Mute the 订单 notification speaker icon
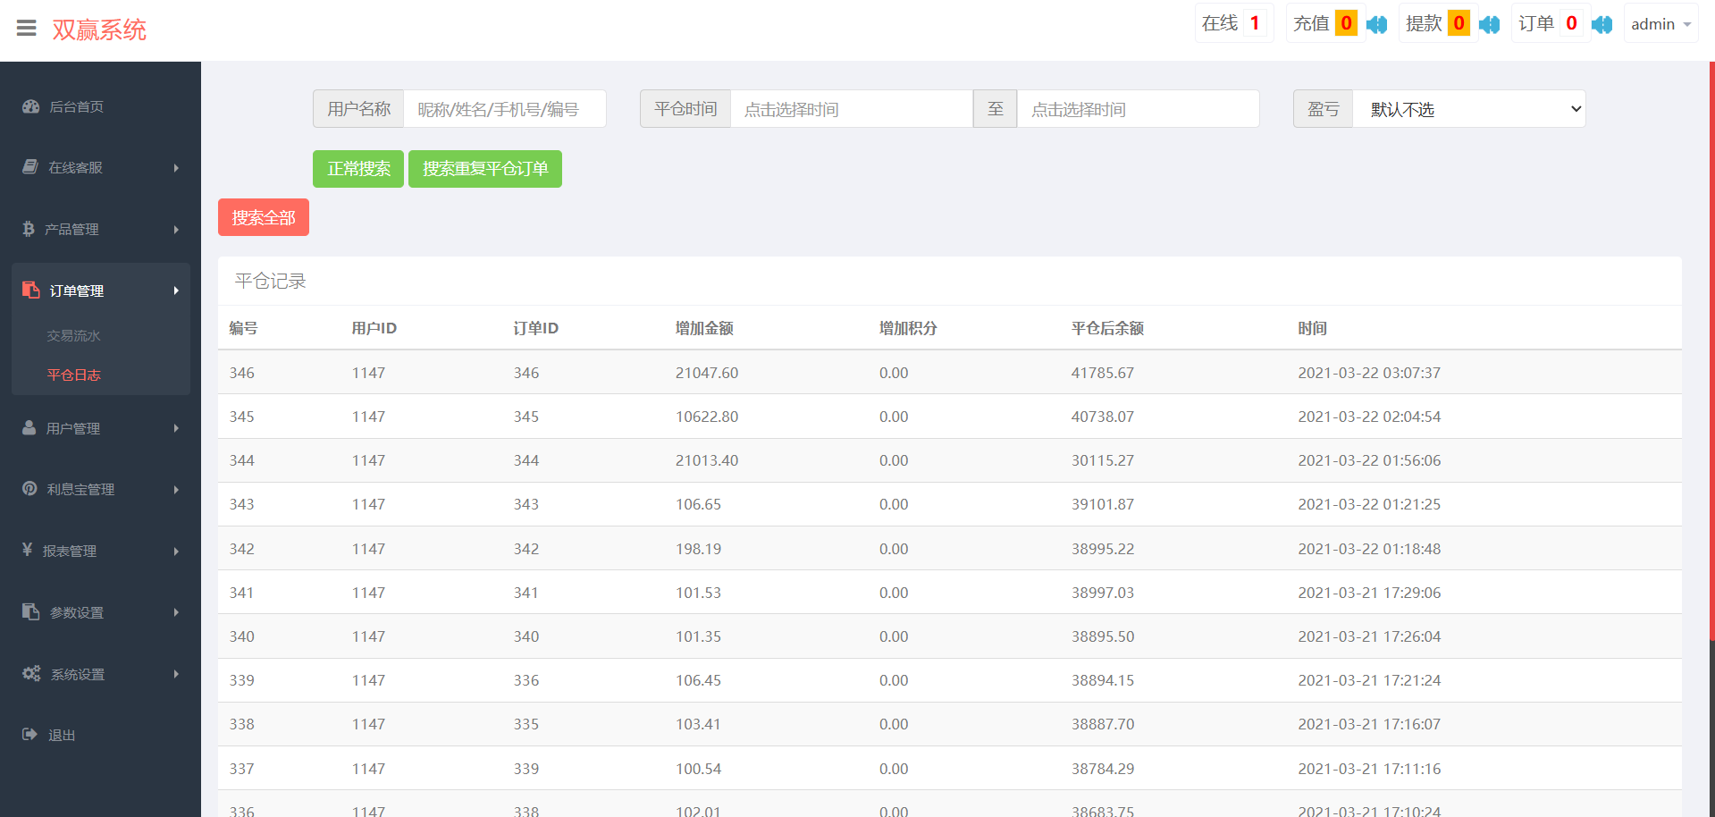Image resolution: width=1715 pixels, height=817 pixels. tap(1602, 24)
